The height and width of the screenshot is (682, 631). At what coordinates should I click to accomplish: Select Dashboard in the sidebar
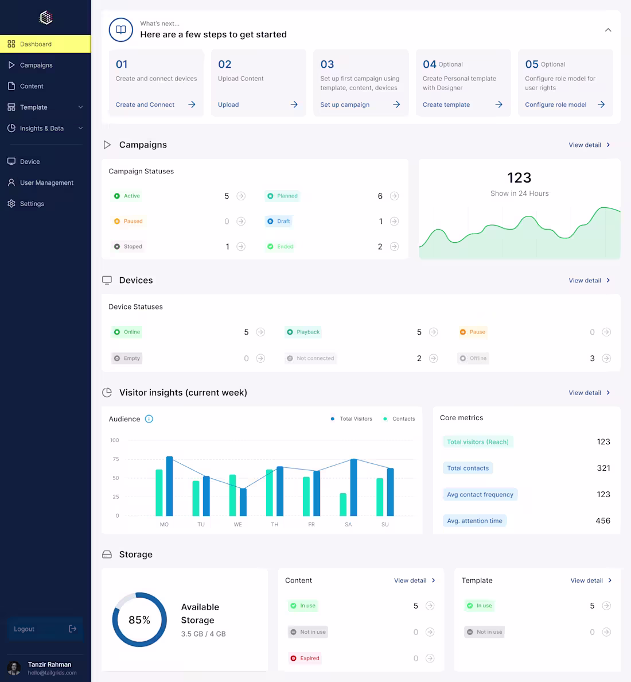(x=36, y=44)
